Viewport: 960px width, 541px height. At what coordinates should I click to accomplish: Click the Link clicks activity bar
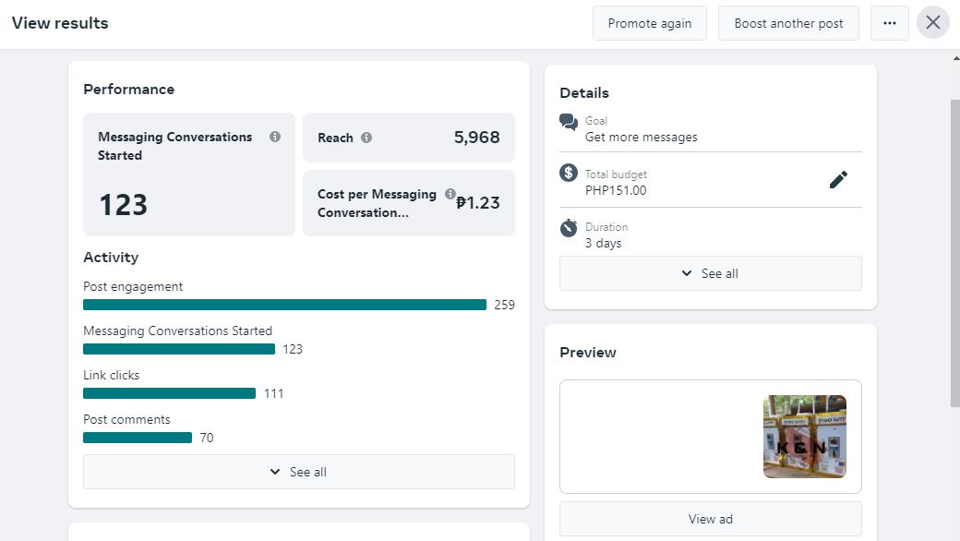pos(169,393)
